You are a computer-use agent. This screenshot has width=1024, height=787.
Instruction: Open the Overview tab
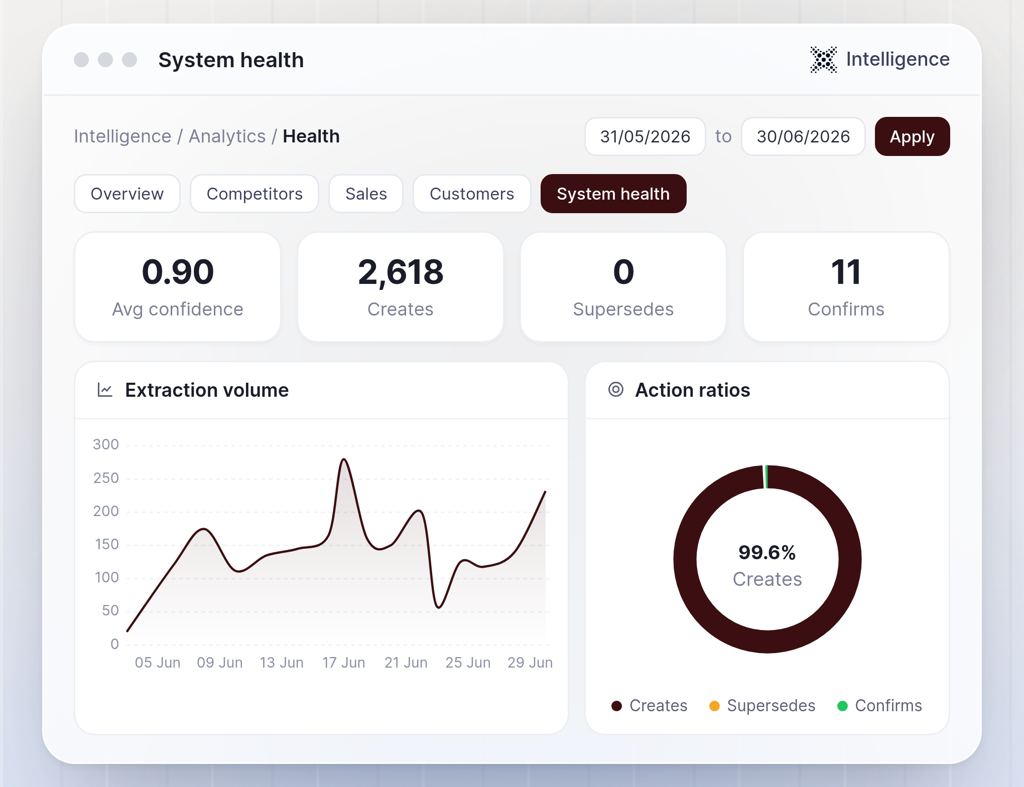pyautogui.click(x=127, y=194)
